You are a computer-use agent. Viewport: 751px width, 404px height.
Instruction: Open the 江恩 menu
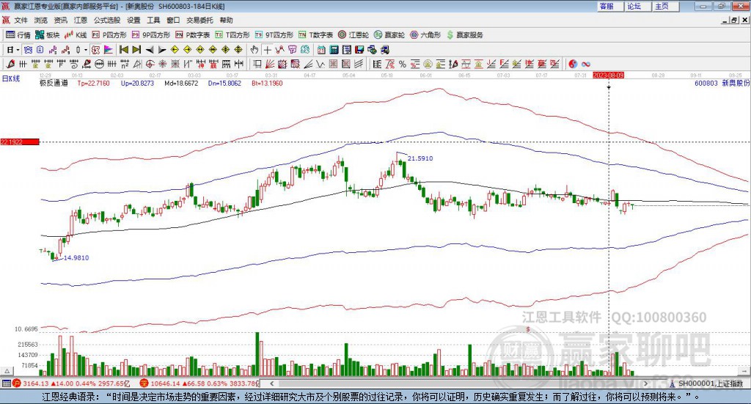(x=81, y=21)
